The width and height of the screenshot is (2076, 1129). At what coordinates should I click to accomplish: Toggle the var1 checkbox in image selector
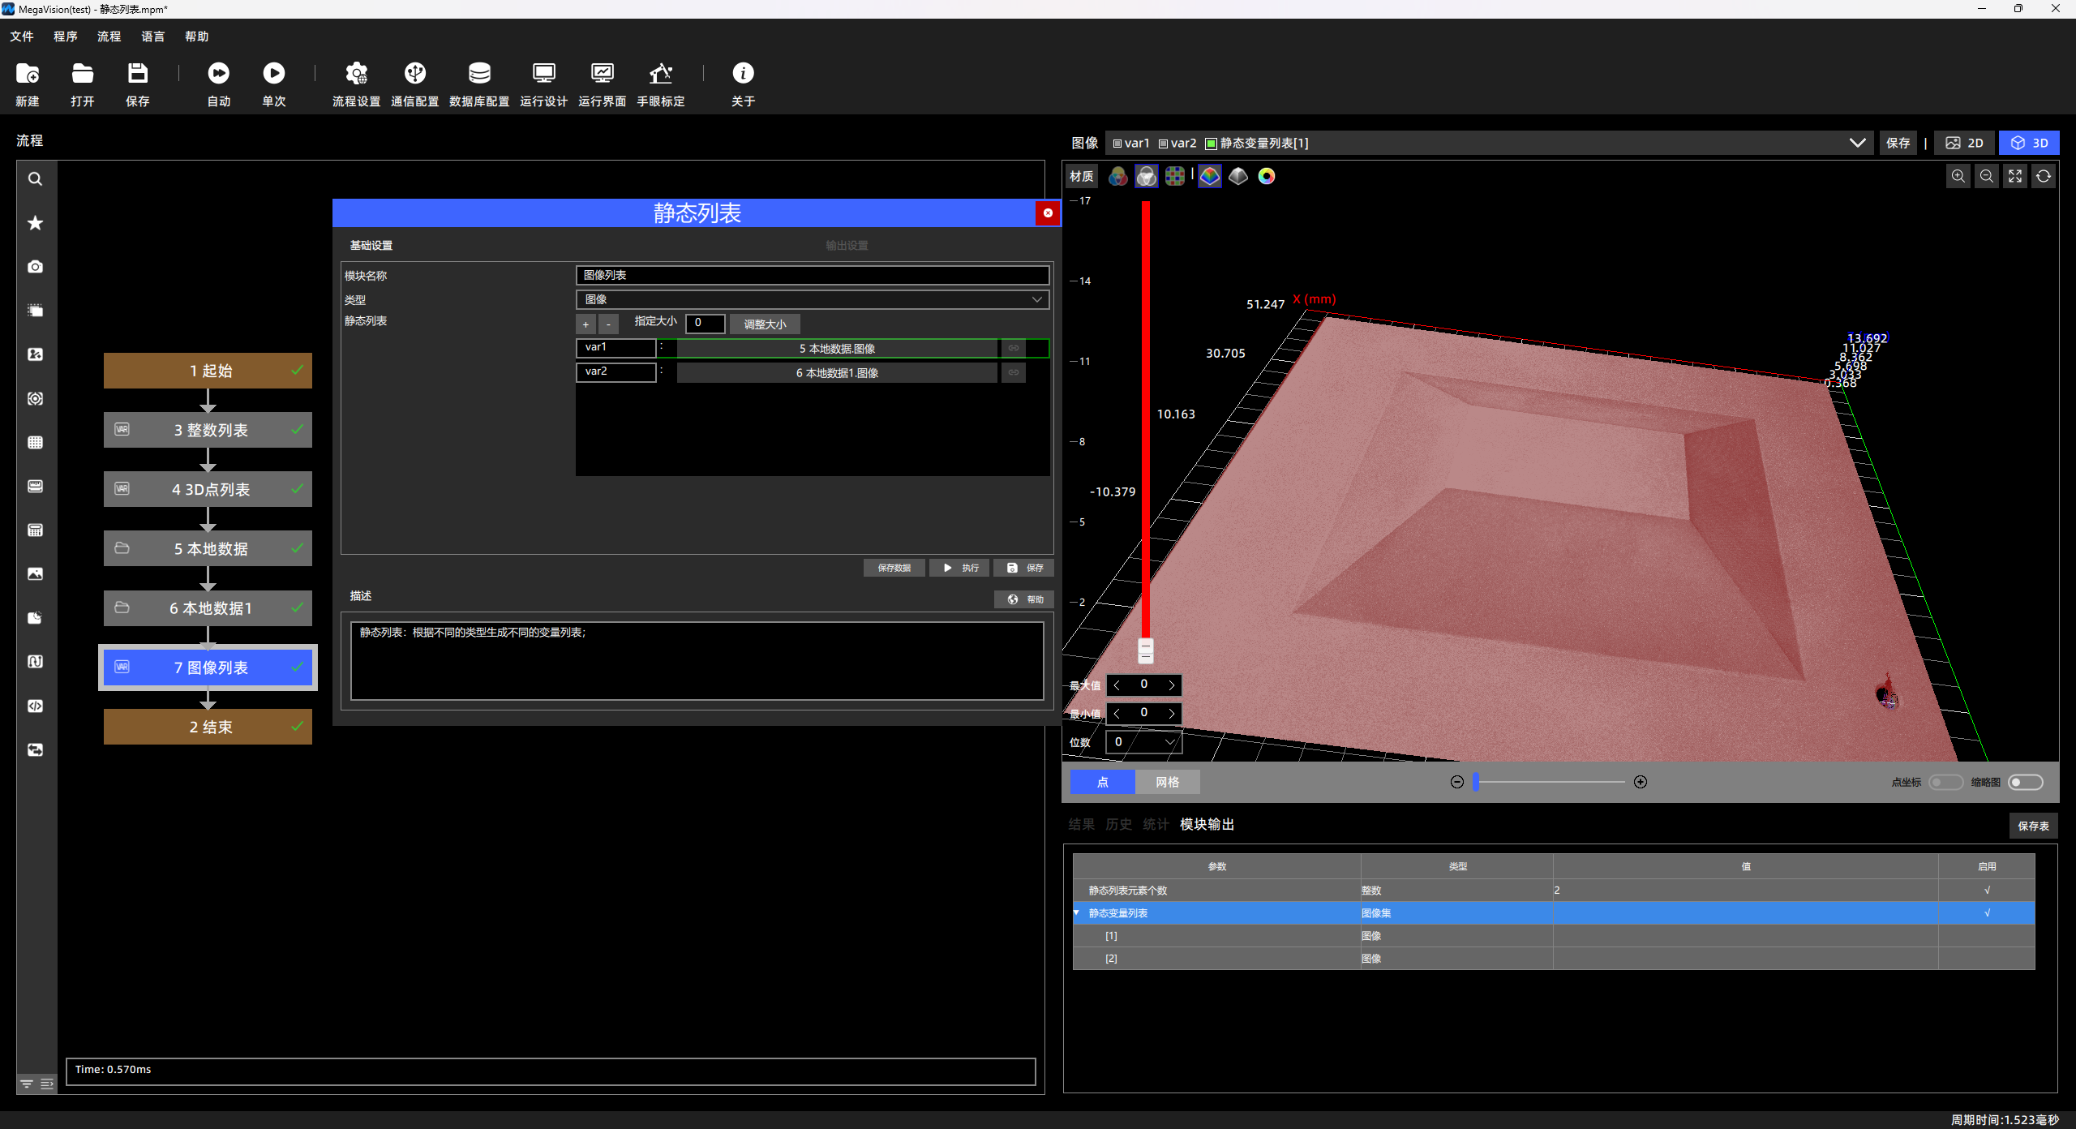pos(1117,144)
